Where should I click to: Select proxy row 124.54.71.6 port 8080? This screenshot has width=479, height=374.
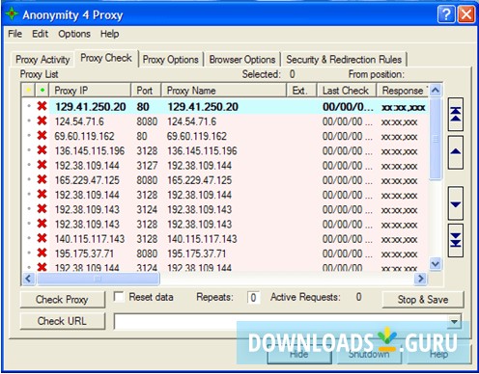225,121
